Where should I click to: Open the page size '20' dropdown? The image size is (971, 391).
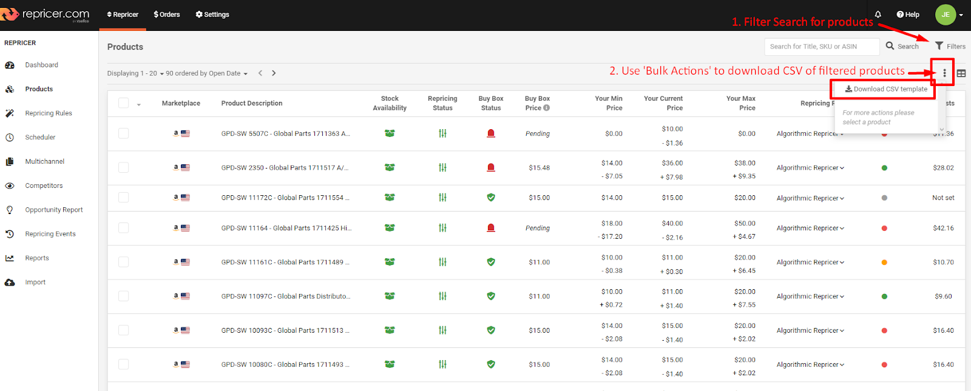(x=157, y=73)
